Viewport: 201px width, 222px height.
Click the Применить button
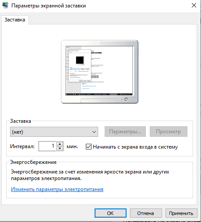click(181, 213)
